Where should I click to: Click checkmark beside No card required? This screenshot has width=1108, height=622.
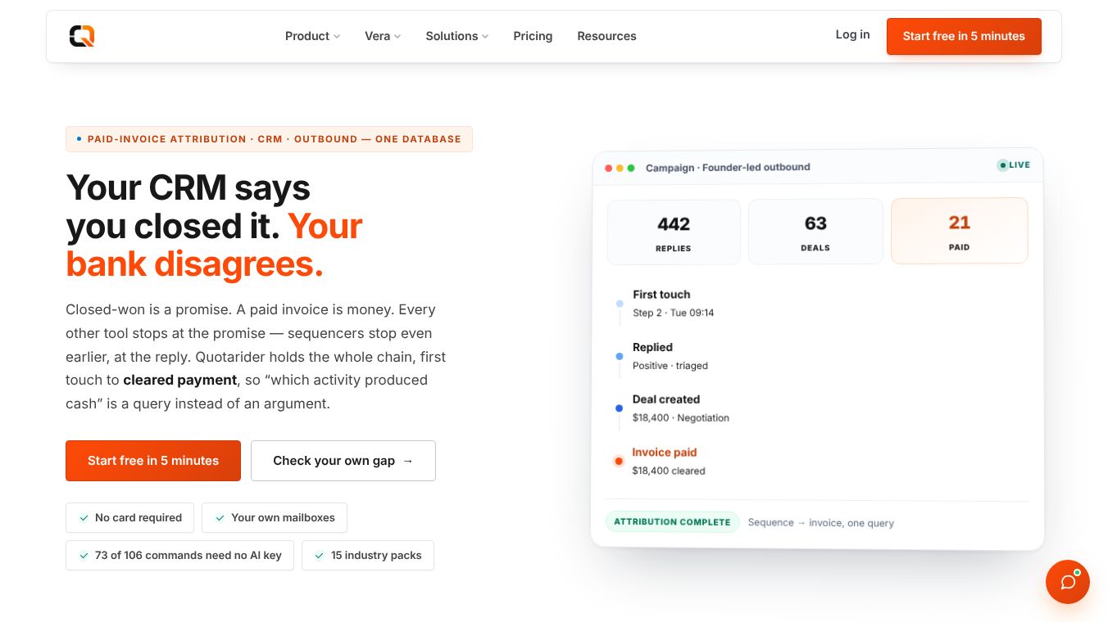[x=84, y=518]
